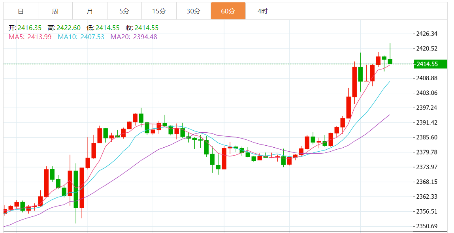Image resolution: width=454 pixels, height=233 pixels.
Task: Click the 2408.88 price axis label
Action: (x=427, y=78)
